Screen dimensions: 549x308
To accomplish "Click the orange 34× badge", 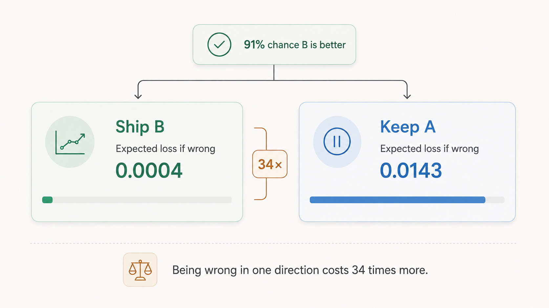I will 270,164.
